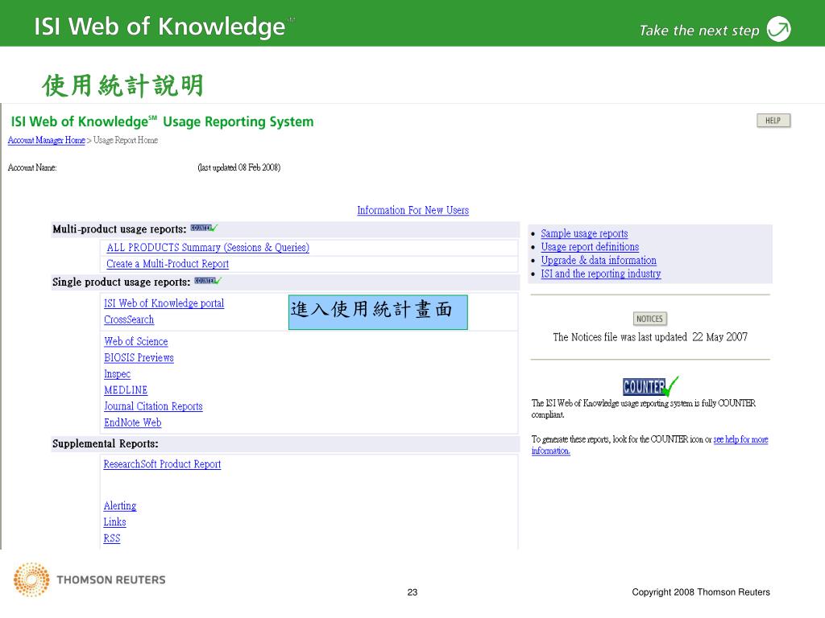Viewport: 825px width, 618px height.
Task: Select EndNote Web report link
Action: click(x=133, y=422)
